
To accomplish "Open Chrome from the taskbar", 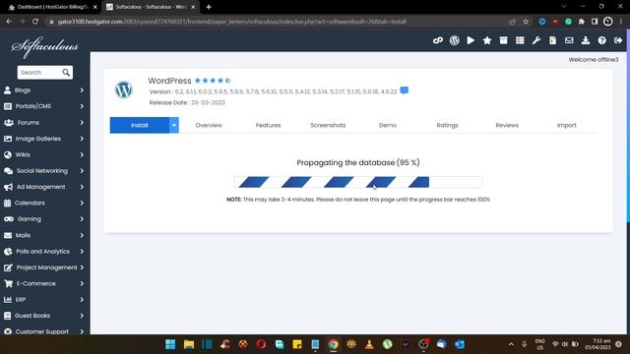I will tap(333, 344).
